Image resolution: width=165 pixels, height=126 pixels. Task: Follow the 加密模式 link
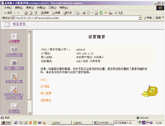click(x=46, y=100)
